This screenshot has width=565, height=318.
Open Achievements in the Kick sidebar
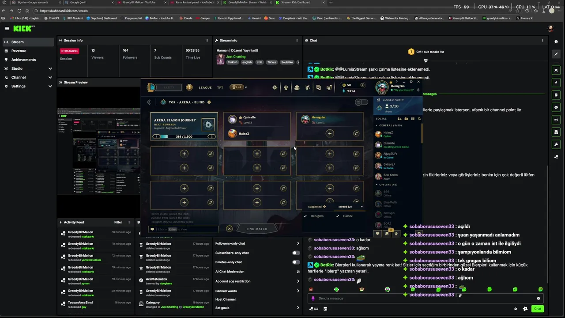(x=28, y=60)
